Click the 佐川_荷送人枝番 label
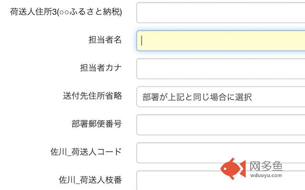This screenshot has height=190, width=305. coord(90,180)
